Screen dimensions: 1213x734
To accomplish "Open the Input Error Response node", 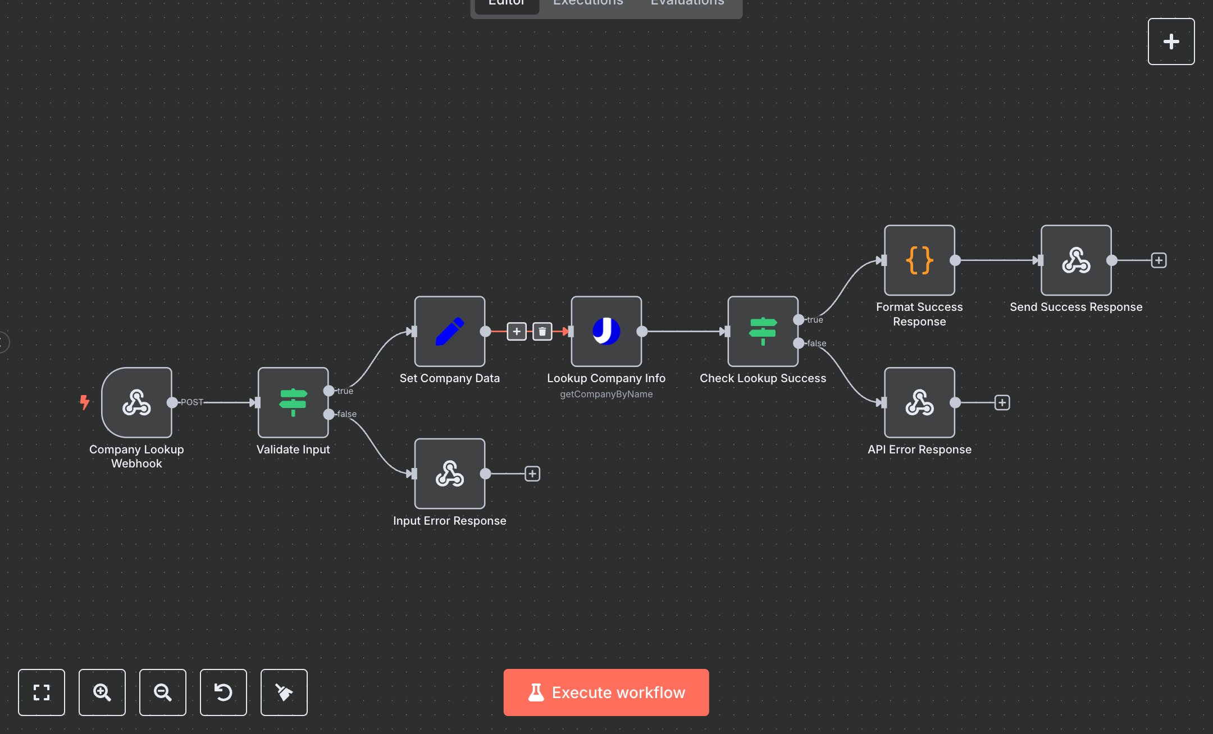I will pos(449,473).
